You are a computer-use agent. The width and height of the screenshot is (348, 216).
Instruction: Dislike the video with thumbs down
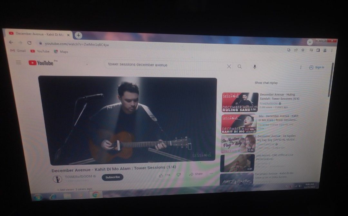[179, 175]
